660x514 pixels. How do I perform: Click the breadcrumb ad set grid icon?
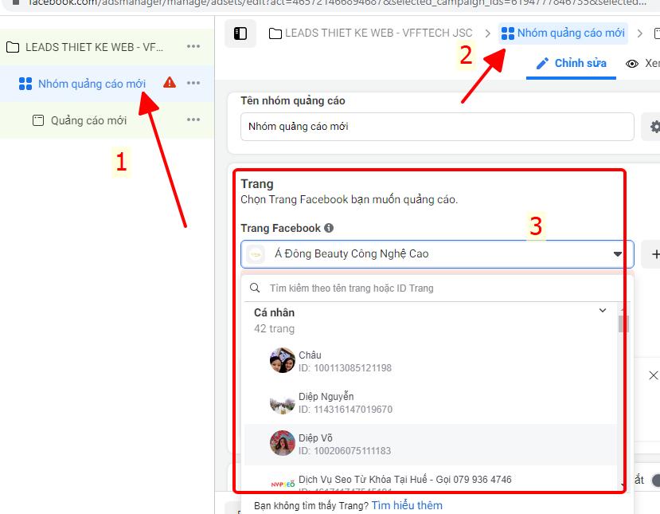click(x=508, y=33)
